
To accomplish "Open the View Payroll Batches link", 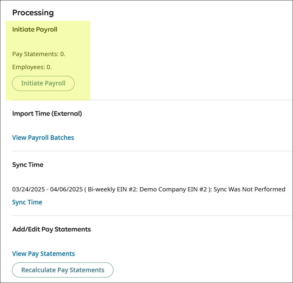I will 43,138.
